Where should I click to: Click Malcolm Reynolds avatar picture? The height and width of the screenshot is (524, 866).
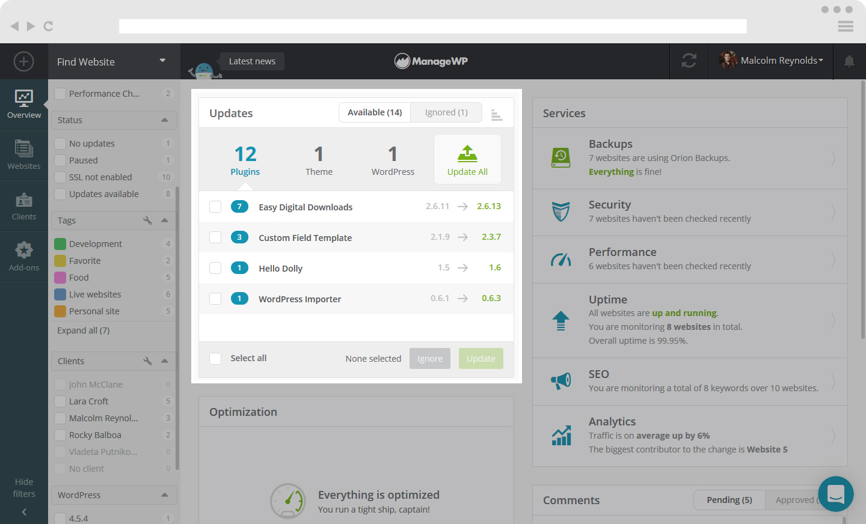pos(728,60)
